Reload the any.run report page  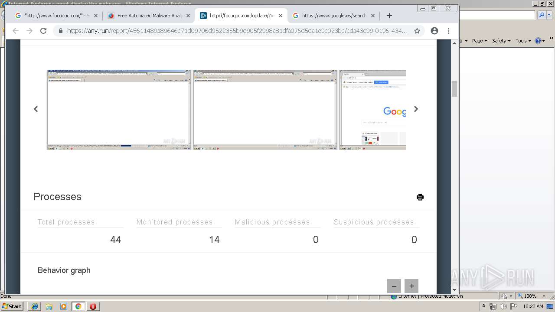click(43, 31)
